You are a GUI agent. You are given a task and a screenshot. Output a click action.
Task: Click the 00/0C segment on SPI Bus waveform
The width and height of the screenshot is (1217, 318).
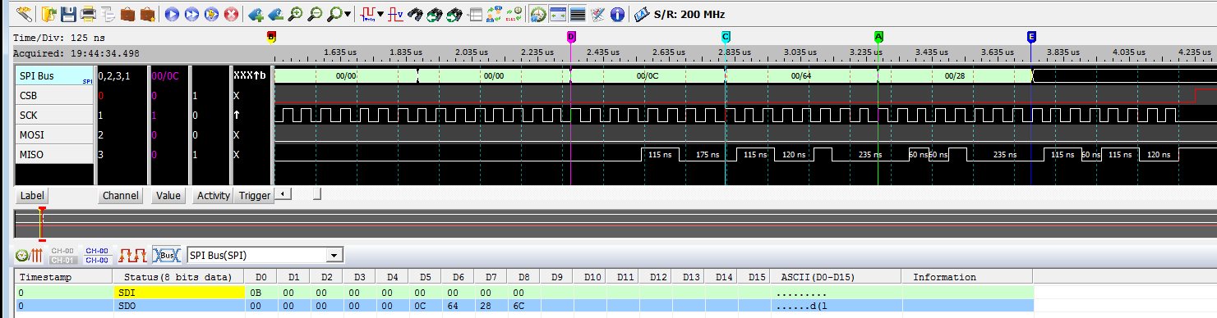point(648,75)
